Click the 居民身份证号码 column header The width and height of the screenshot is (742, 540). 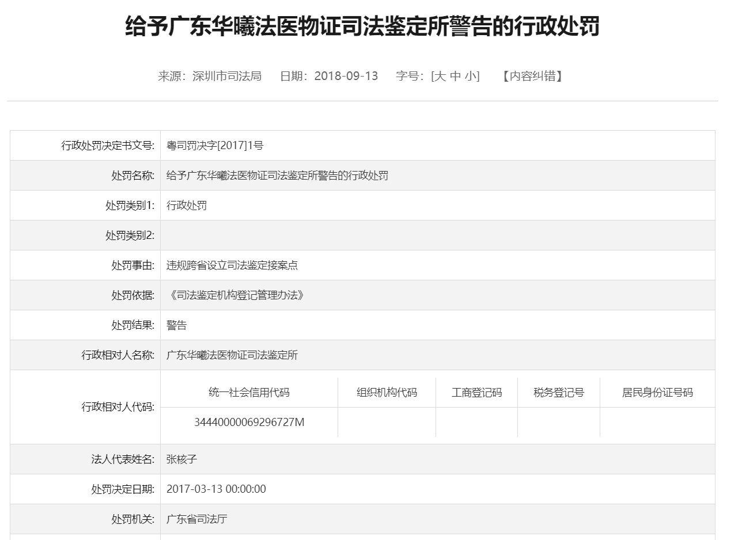coord(657,393)
